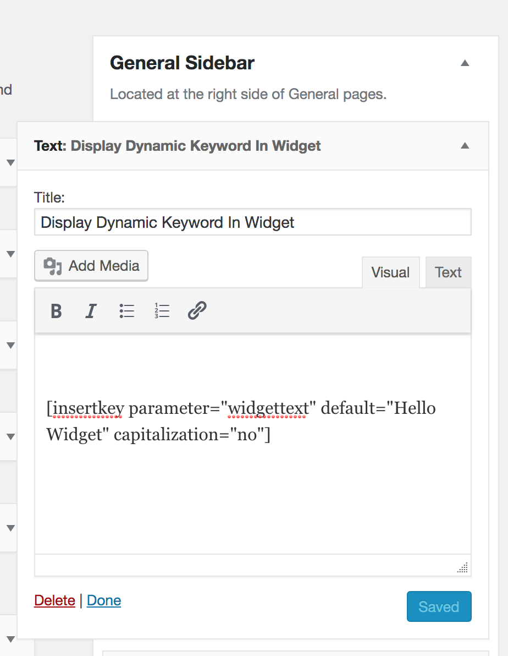Click into the Title input field
This screenshot has height=656, width=508.
[252, 222]
